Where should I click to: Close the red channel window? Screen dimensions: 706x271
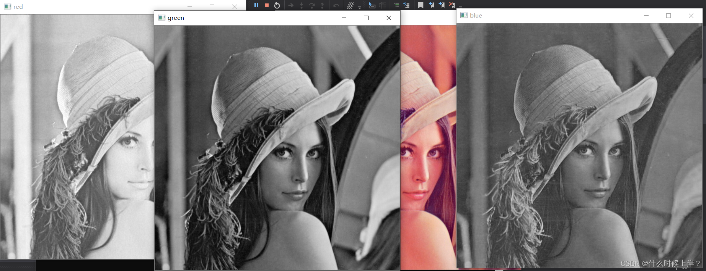coord(235,7)
